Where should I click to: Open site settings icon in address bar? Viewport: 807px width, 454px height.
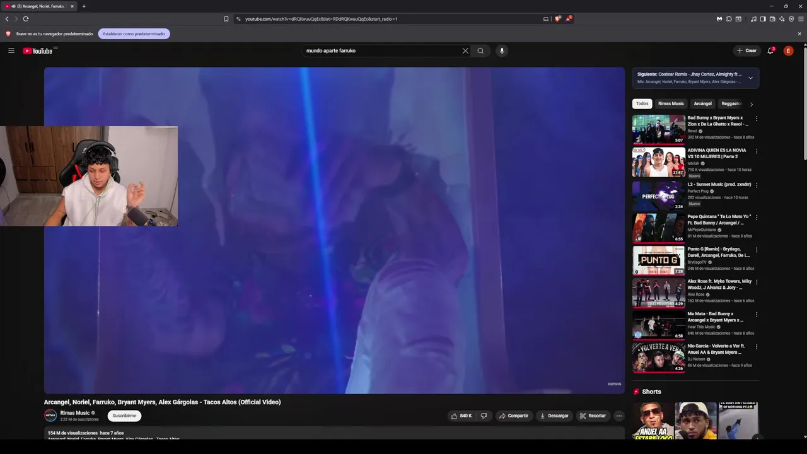(238, 19)
